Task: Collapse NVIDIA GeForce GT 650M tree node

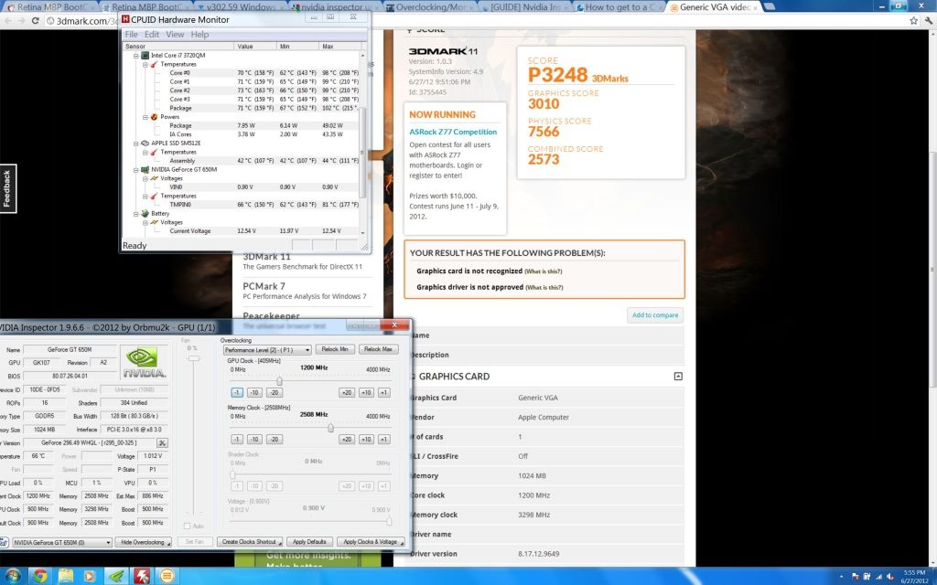Action: point(135,169)
